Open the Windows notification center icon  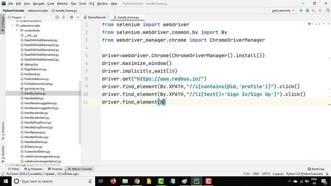(x=324, y=181)
